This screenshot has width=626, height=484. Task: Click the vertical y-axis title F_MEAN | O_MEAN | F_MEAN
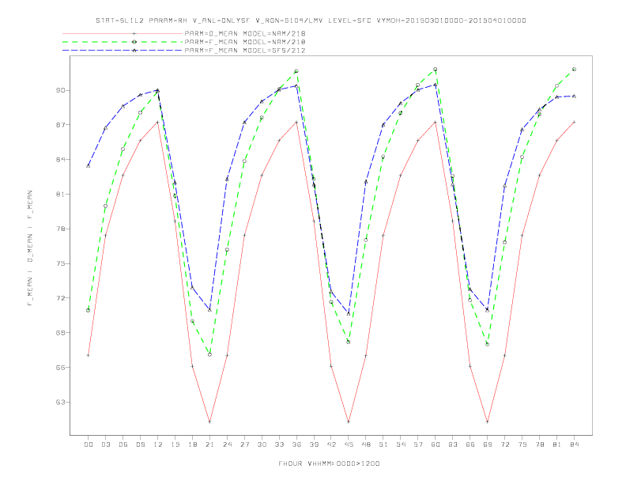pos(30,248)
